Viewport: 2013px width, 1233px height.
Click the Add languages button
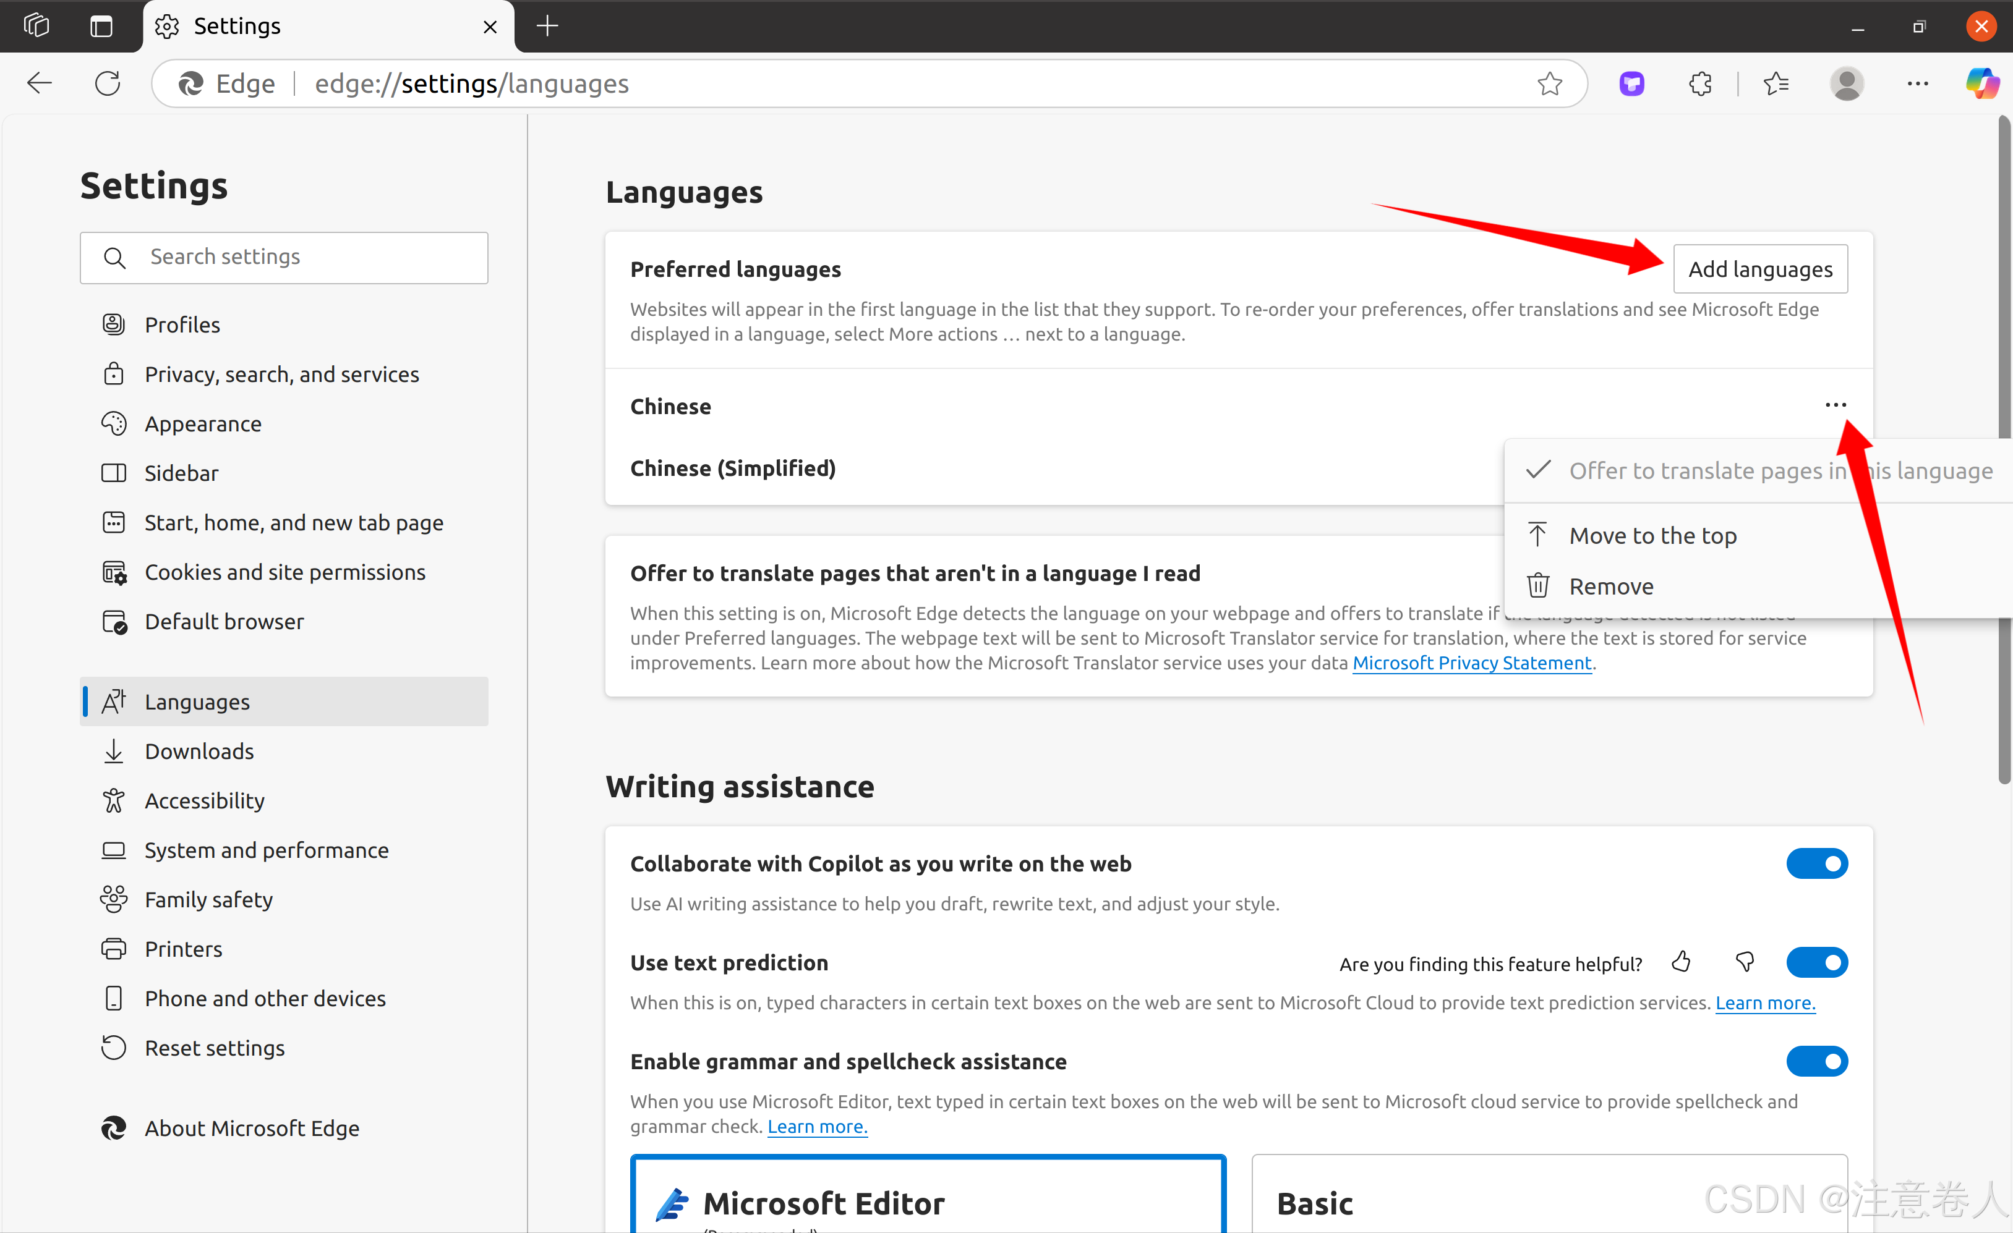tap(1759, 269)
